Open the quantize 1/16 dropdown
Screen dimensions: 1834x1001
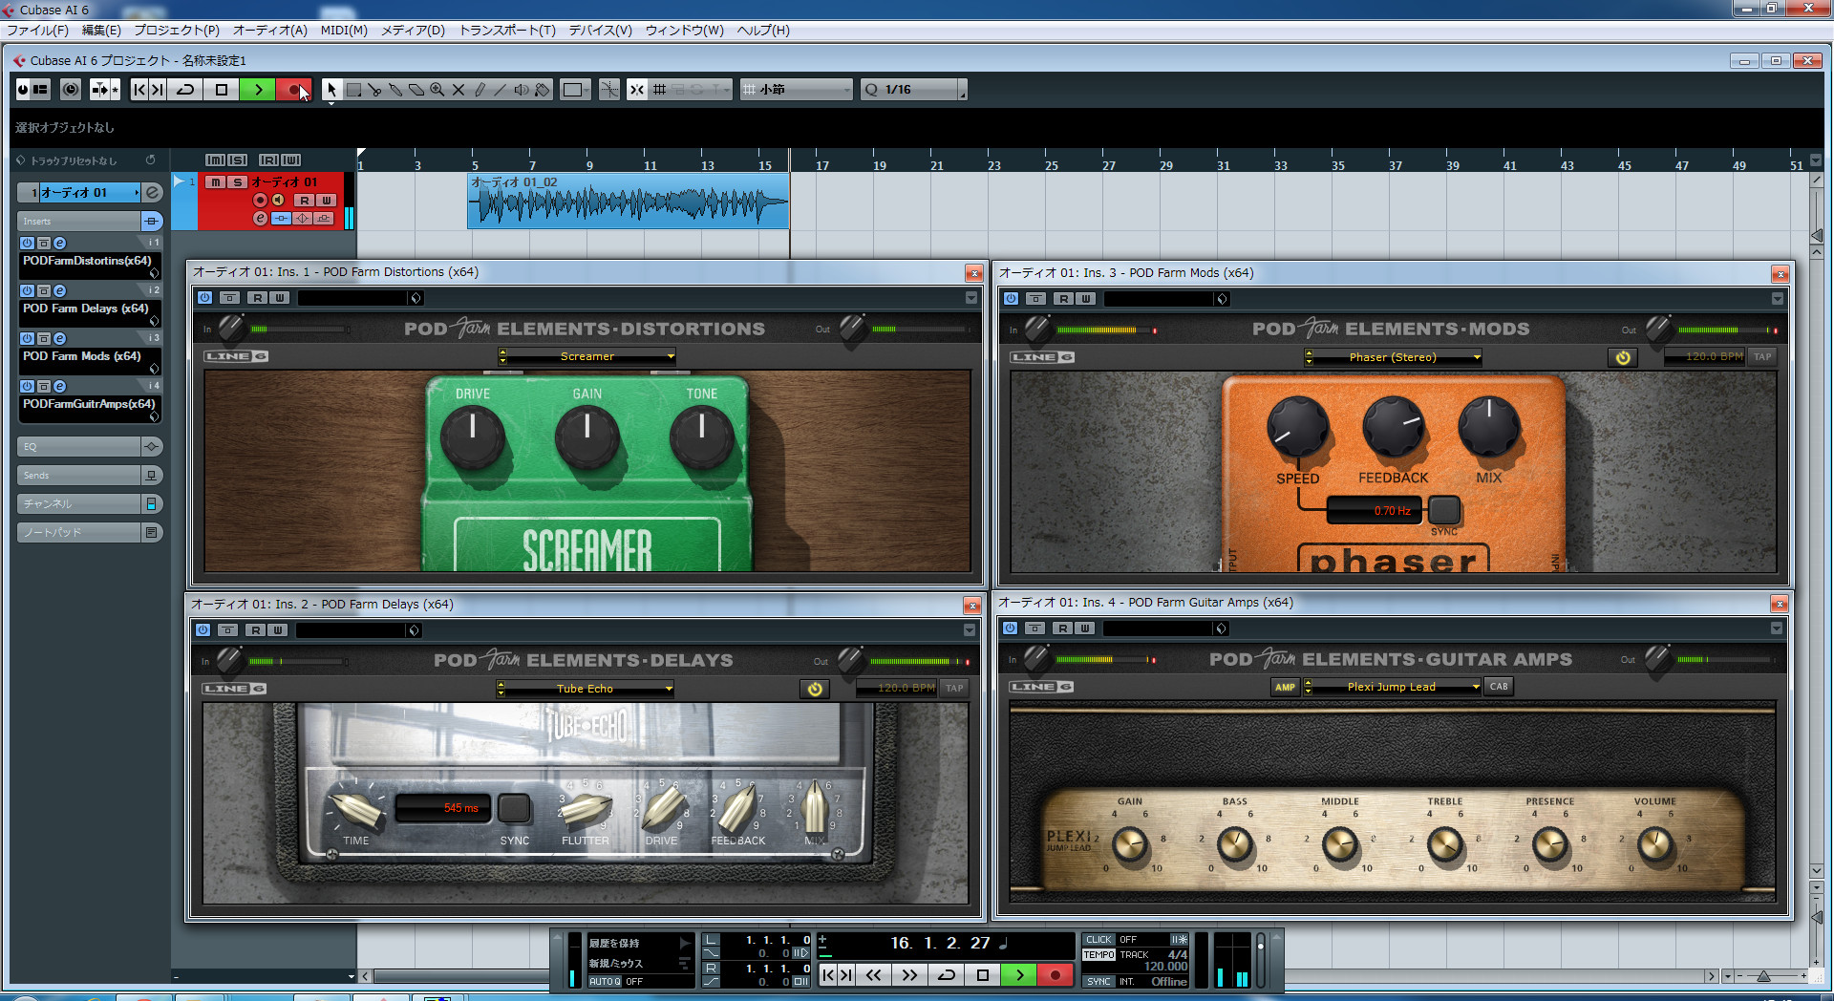click(x=914, y=90)
